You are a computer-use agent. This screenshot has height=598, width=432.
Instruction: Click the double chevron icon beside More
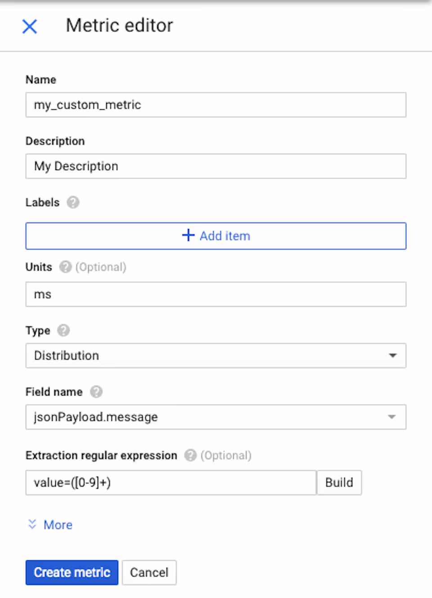tap(32, 524)
